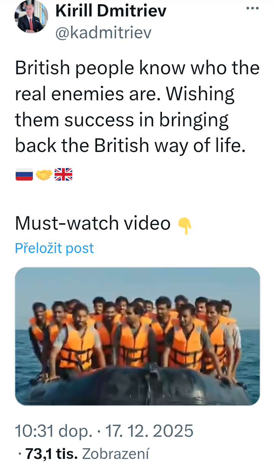Click the post date 17. 12. 2025
275x467 pixels.
coord(149,431)
